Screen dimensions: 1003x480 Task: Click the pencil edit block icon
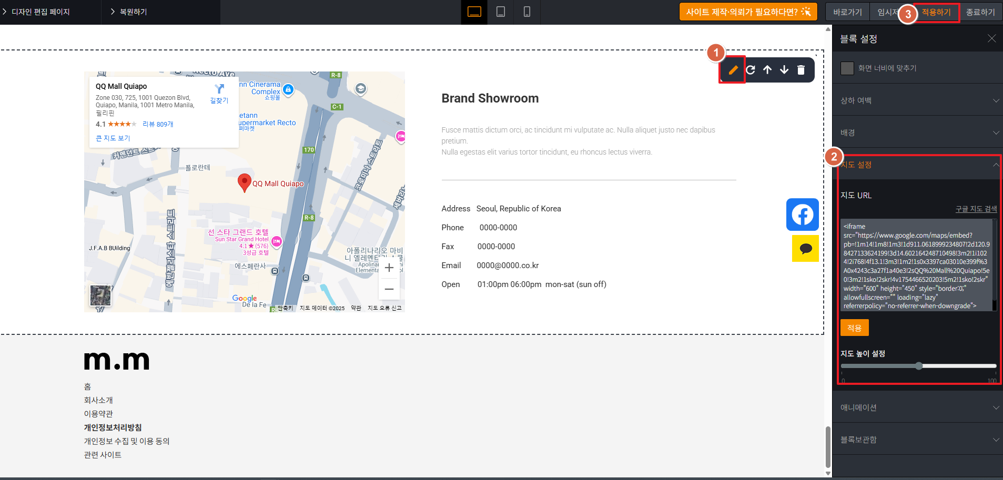733,70
